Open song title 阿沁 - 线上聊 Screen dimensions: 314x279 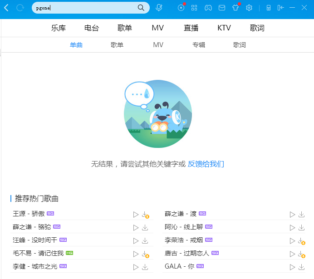tap(184, 227)
